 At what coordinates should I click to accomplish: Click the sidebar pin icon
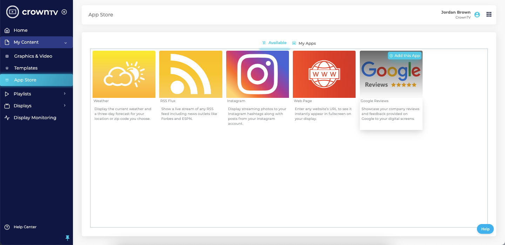(x=68, y=238)
